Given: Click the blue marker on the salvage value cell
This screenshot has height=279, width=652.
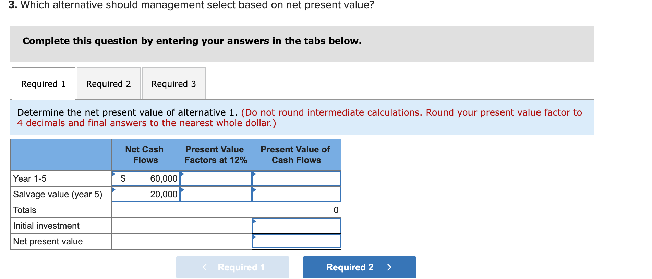Looking at the screenshot, I should coord(114,189).
